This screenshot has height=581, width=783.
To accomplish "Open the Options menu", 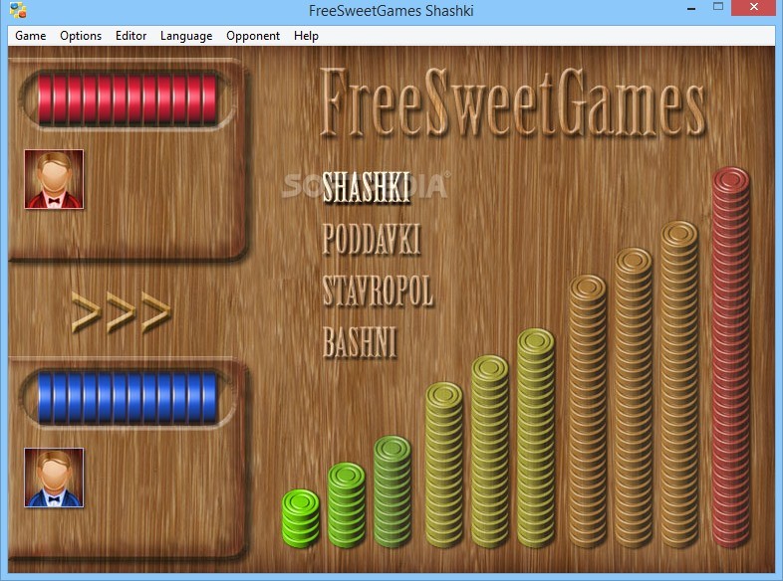I will 81,36.
